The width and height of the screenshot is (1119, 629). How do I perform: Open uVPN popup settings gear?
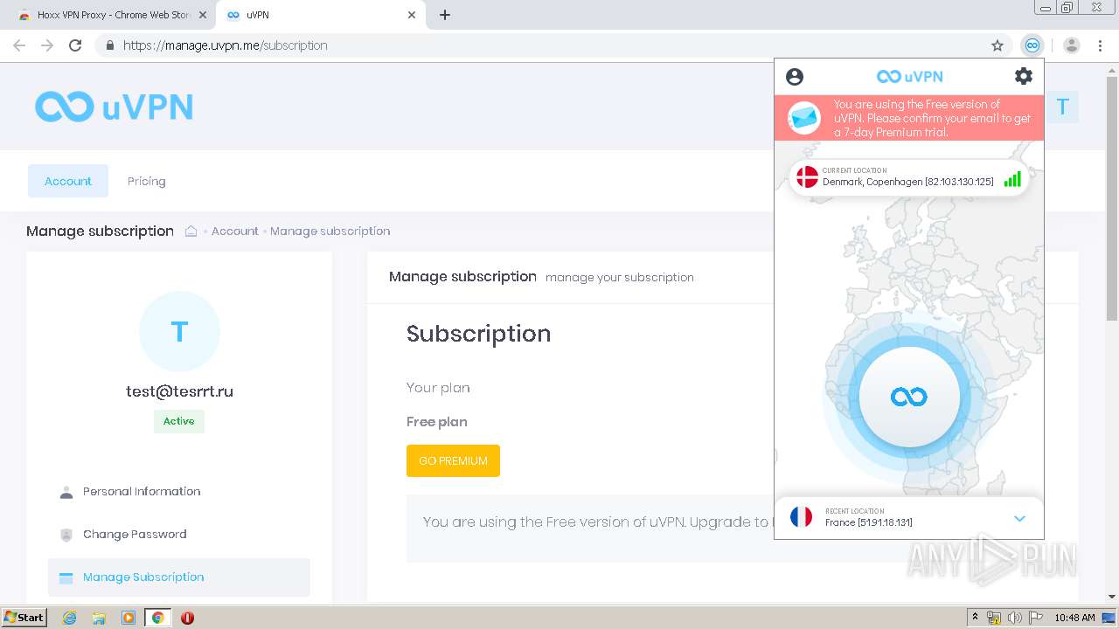click(x=1023, y=76)
